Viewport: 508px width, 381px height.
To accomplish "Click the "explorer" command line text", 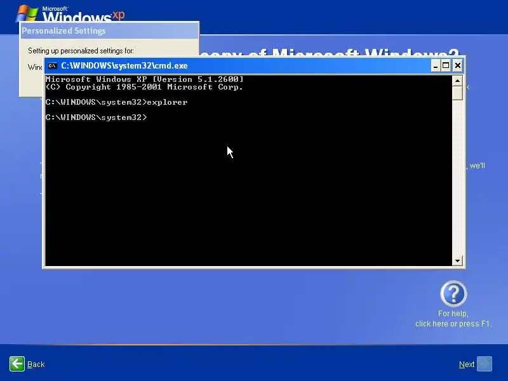I will pyautogui.click(x=167, y=102).
